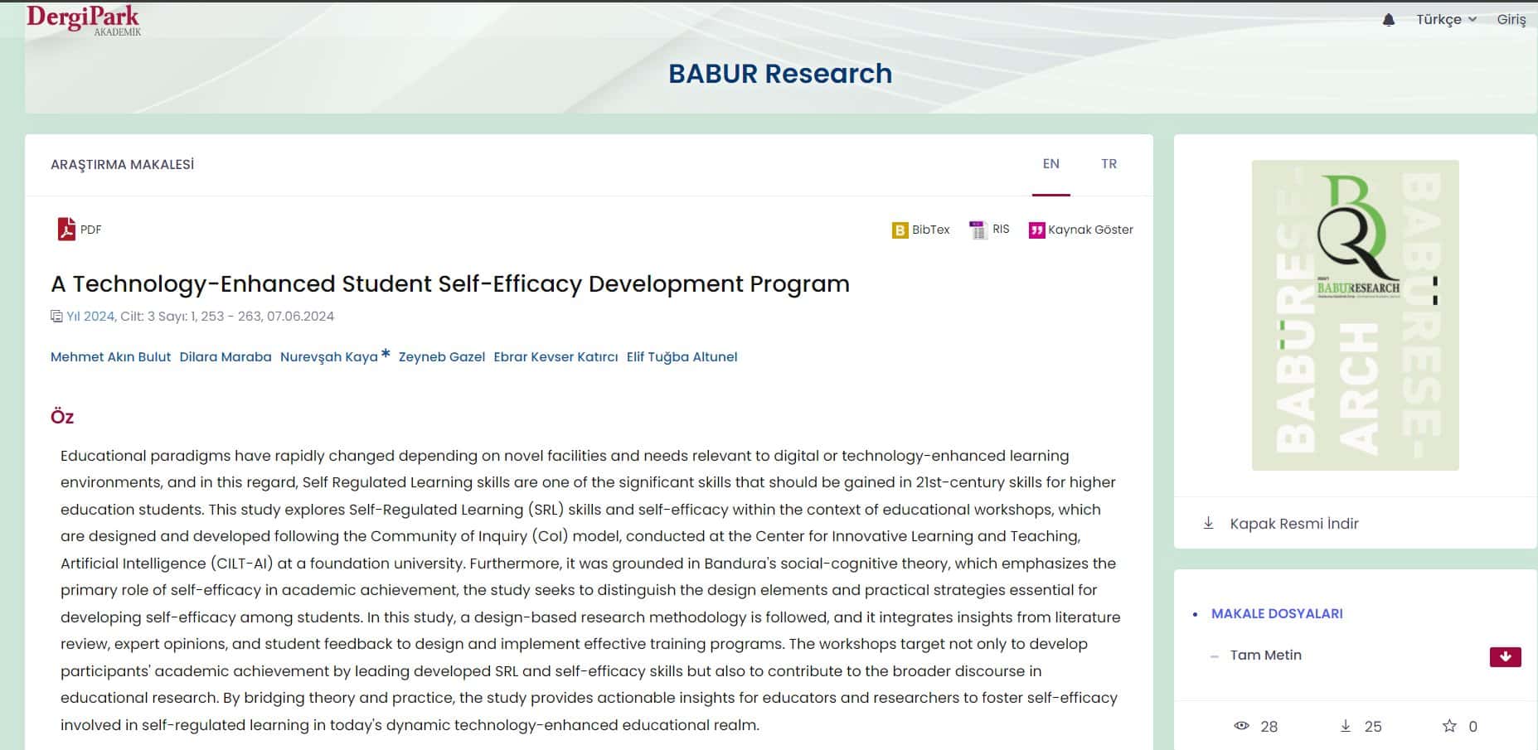The width and height of the screenshot is (1538, 750).
Task: Click the star favorites icon
Action: point(1449,726)
